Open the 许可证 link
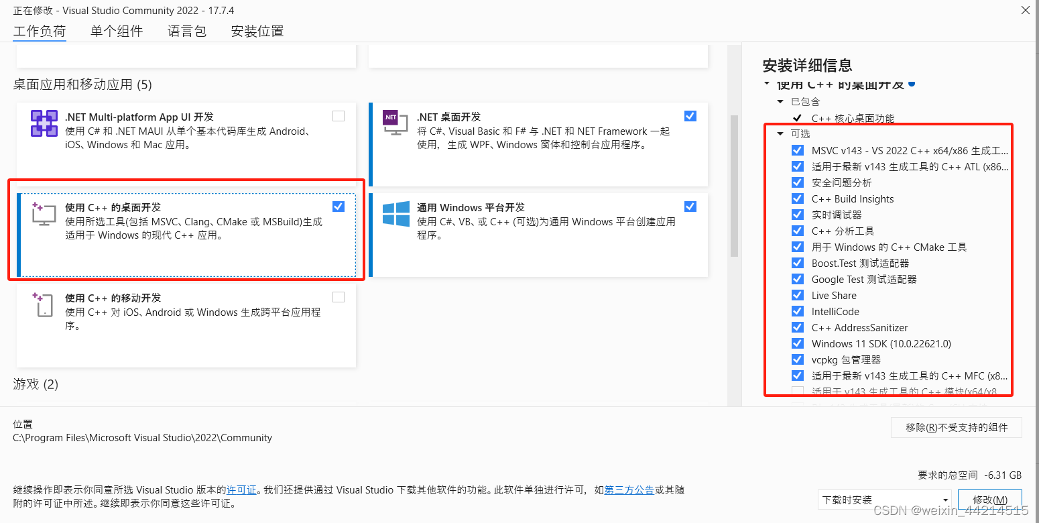The width and height of the screenshot is (1039, 523). click(241, 490)
